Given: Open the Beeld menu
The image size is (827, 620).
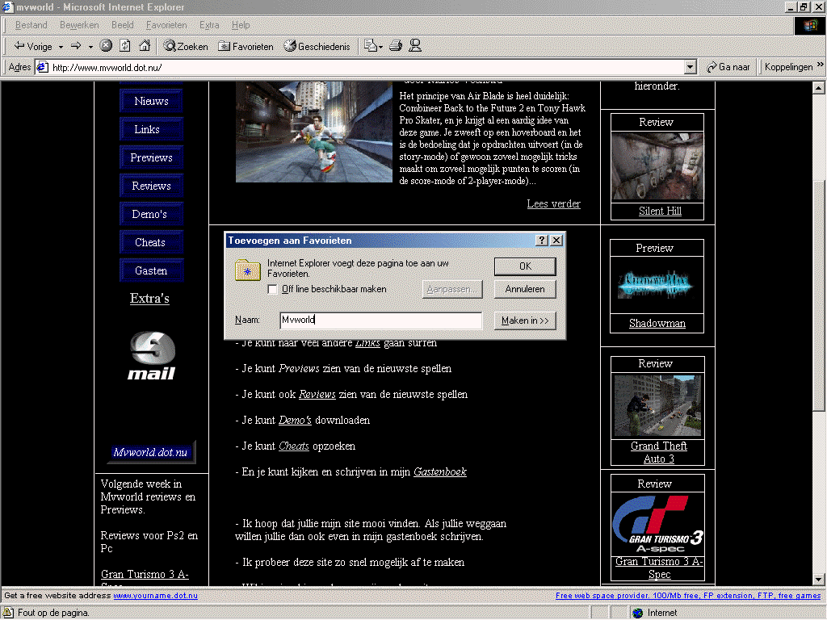Looking at the screenshot, I should (123, 25).
